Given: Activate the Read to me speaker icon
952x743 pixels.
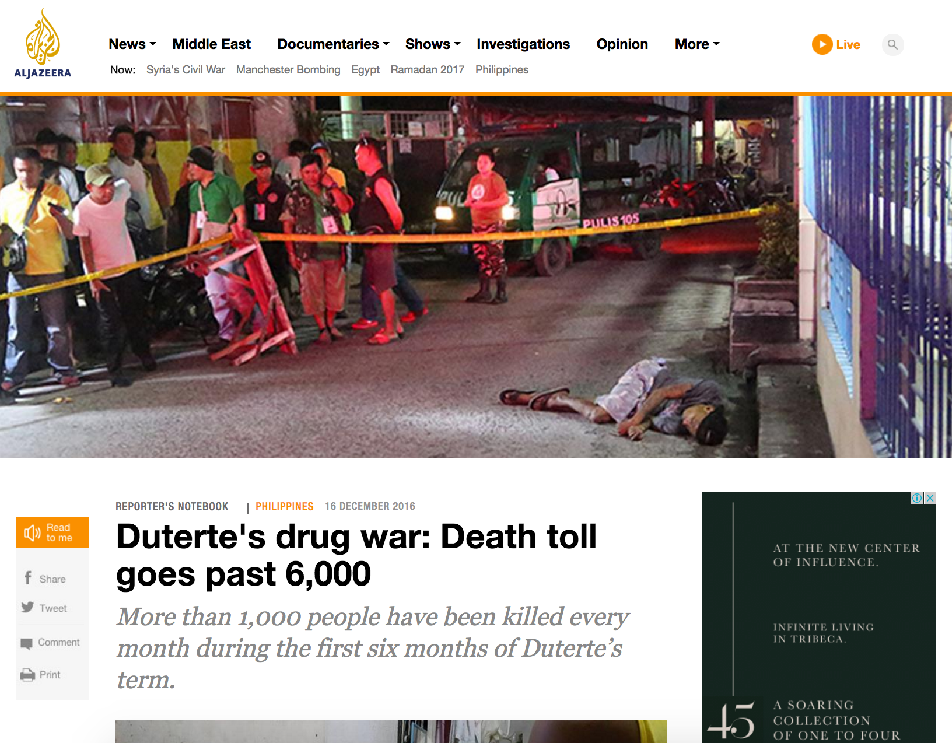Looking at the screenshot, I should click(32, 531).
